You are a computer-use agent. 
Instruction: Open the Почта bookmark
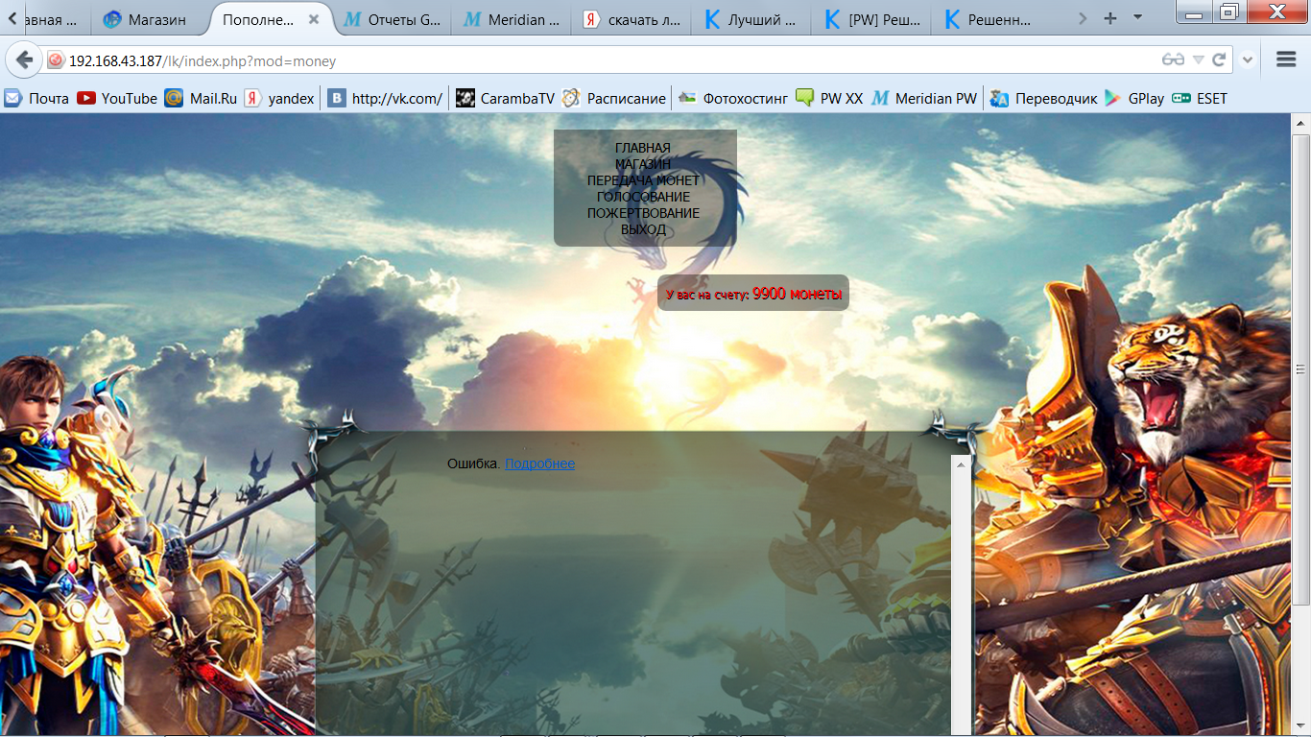click(37, 98)
